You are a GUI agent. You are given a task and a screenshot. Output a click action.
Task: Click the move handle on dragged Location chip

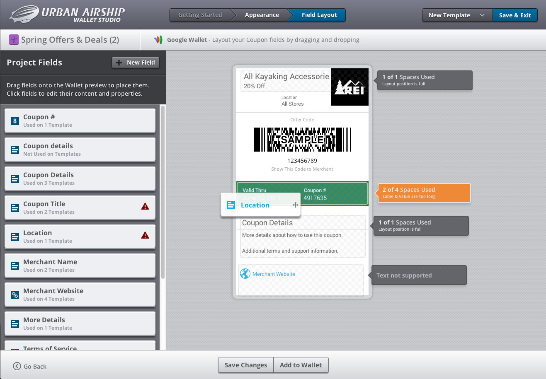click(296, 205)
